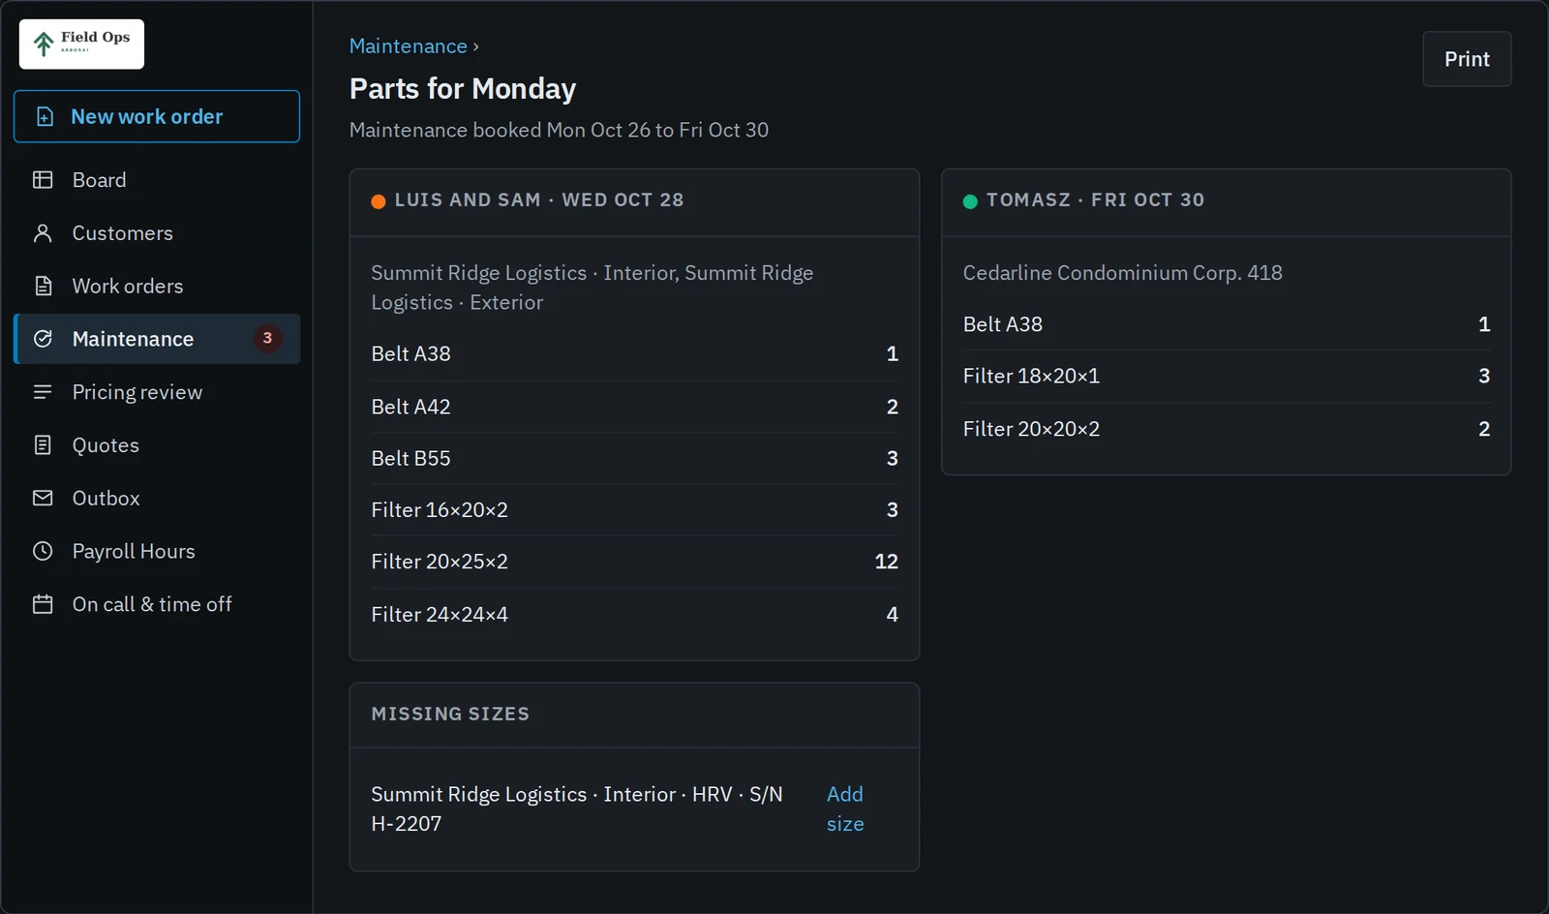Click Filter 20×20×2 row
Image resolution: width=1549 pixels, height=914 pixels.
[1226, 429]
